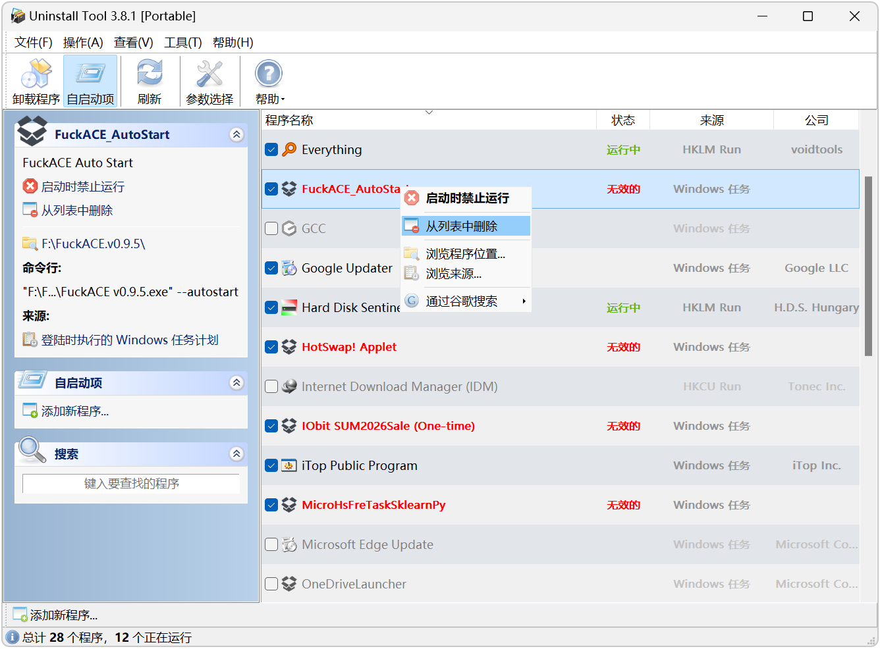Click the Google icon in context menu
Screen dimensions: 880x649
point(412,301)
